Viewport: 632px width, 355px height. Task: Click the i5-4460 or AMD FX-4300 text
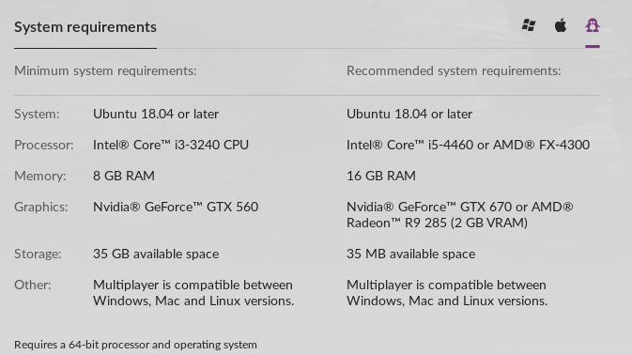coord(468,145)
